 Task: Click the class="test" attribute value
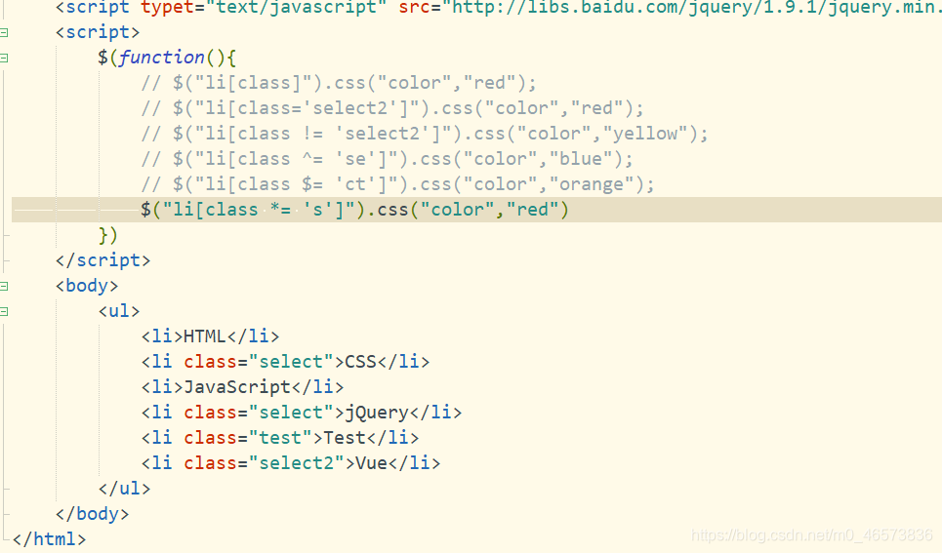280,438
